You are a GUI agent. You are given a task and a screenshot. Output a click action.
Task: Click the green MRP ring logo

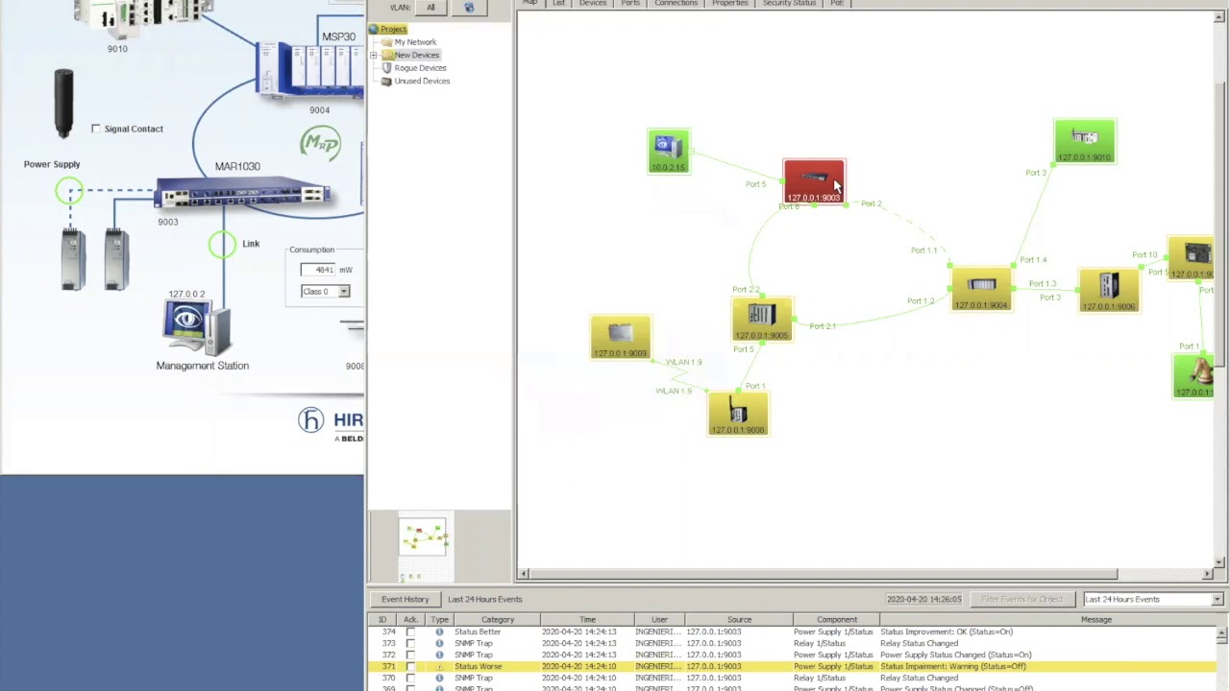click(x=320, y=144)
